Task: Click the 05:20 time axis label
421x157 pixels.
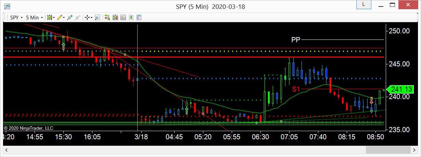Action: [x=203, y=137]
